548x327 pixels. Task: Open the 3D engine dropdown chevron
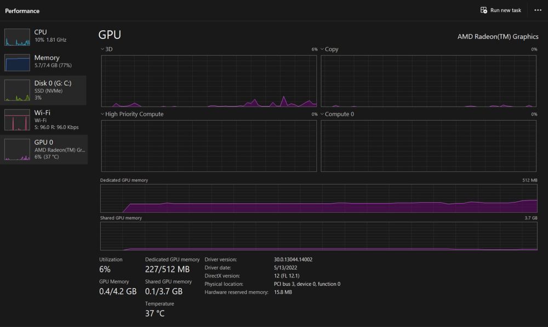pyautogui.click(x=102, y=49)
